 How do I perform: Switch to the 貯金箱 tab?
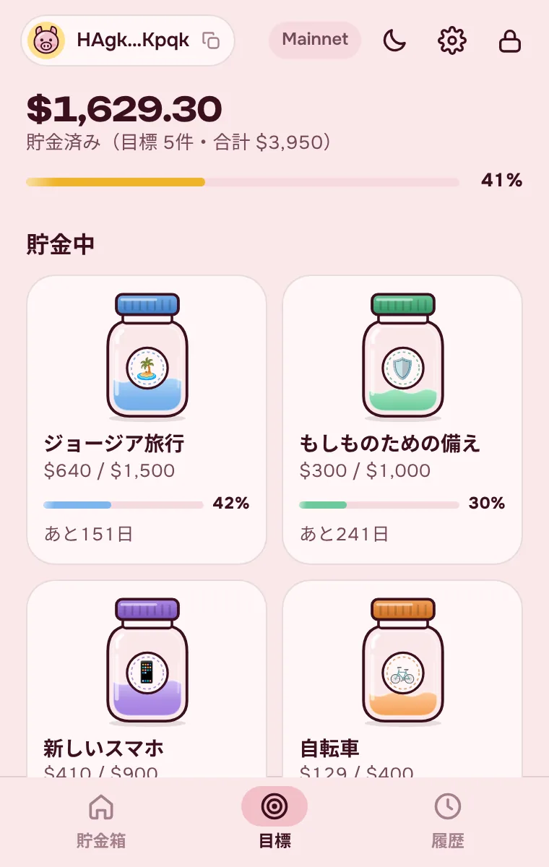[101, 821]
